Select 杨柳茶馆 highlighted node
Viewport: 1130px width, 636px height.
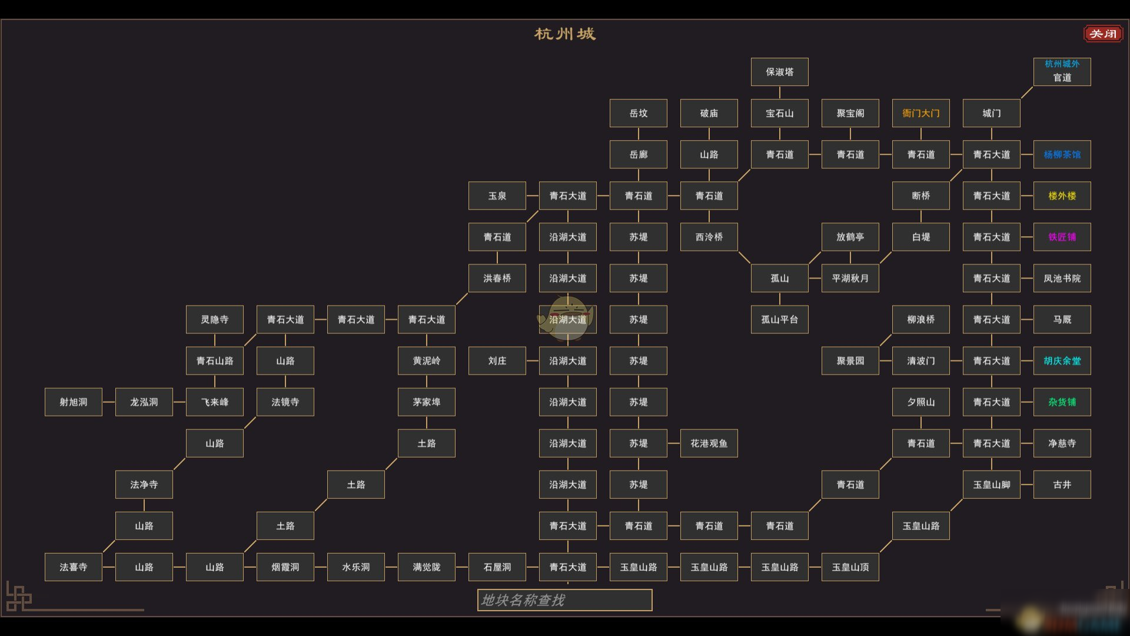1061,154
